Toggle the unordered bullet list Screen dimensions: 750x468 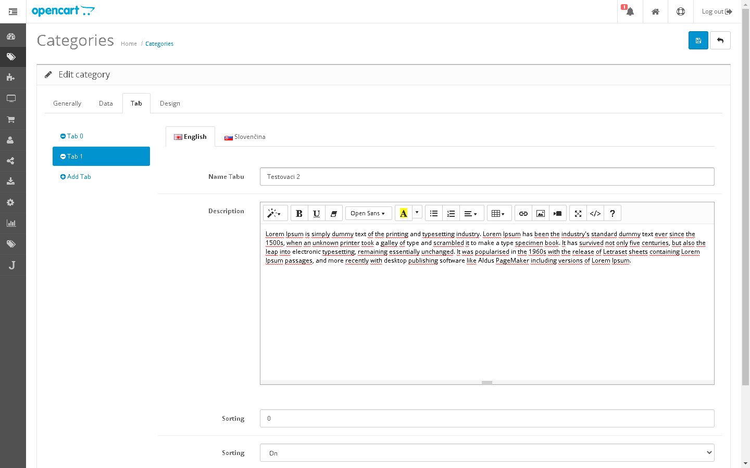tap(434, 213)
